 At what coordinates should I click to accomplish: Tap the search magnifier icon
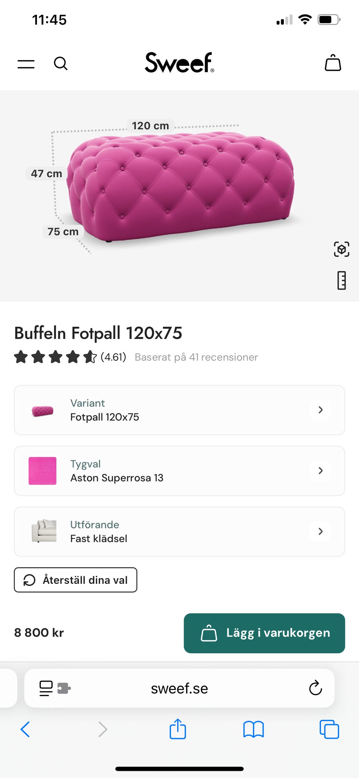pos(61,64)
